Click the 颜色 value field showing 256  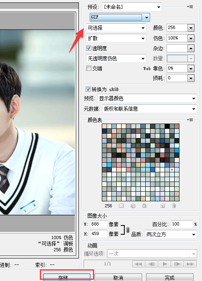click(x=177, y=28)
